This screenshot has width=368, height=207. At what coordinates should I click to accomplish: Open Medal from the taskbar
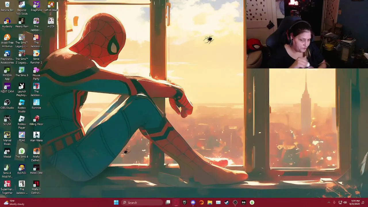click(x=244, y=202)
